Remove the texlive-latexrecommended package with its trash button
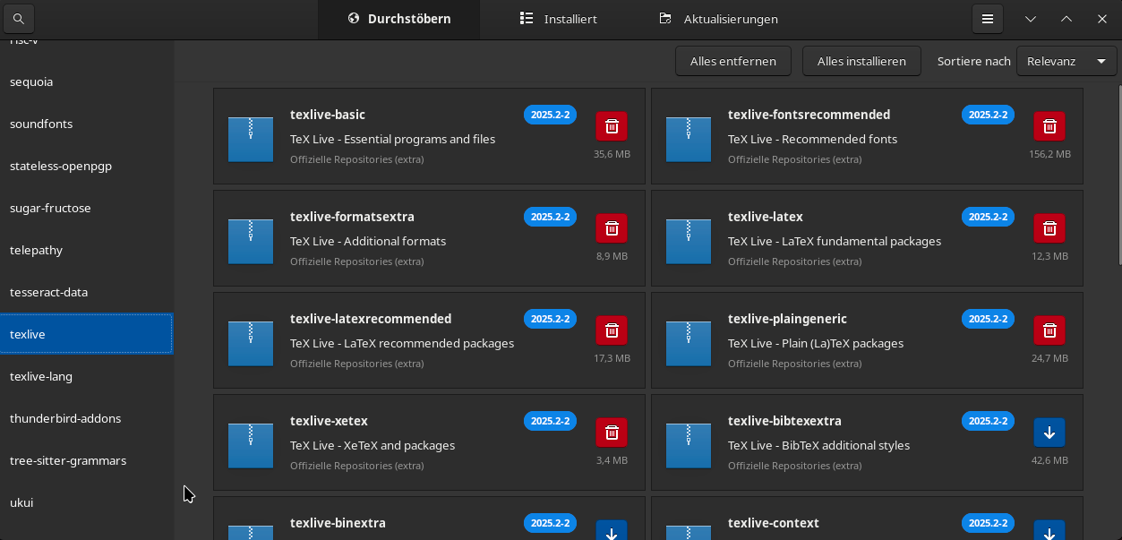This screenshot has height=540, width=1122. [612, 330]
